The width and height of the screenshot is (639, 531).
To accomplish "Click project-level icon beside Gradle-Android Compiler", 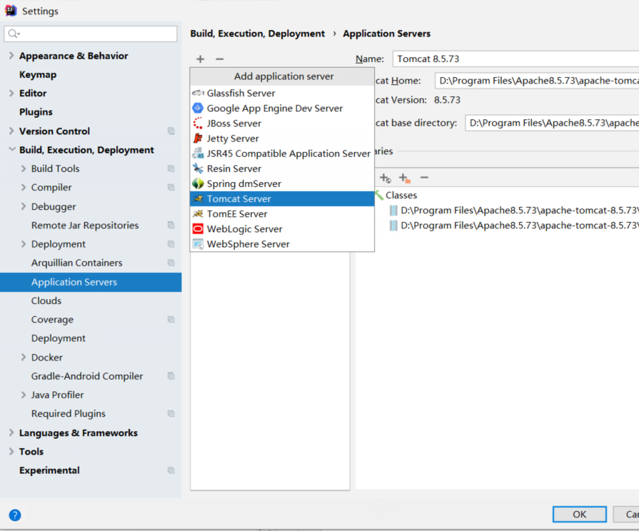I will [171, 375].
